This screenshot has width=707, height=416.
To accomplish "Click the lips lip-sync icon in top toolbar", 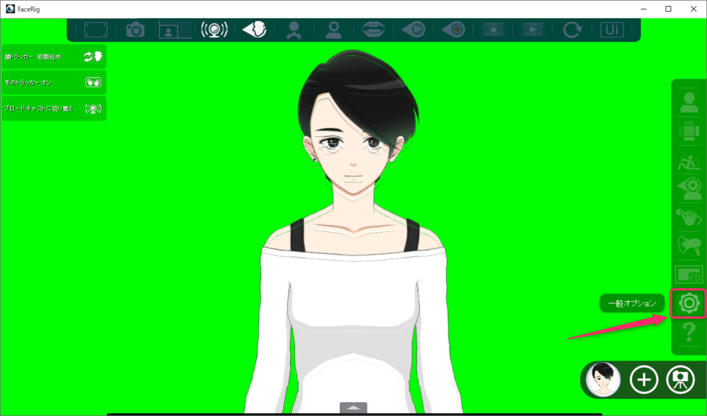I will tap(374, 30).
